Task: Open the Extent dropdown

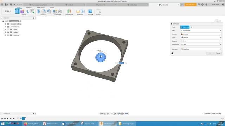Action: [x=201, y=37]
